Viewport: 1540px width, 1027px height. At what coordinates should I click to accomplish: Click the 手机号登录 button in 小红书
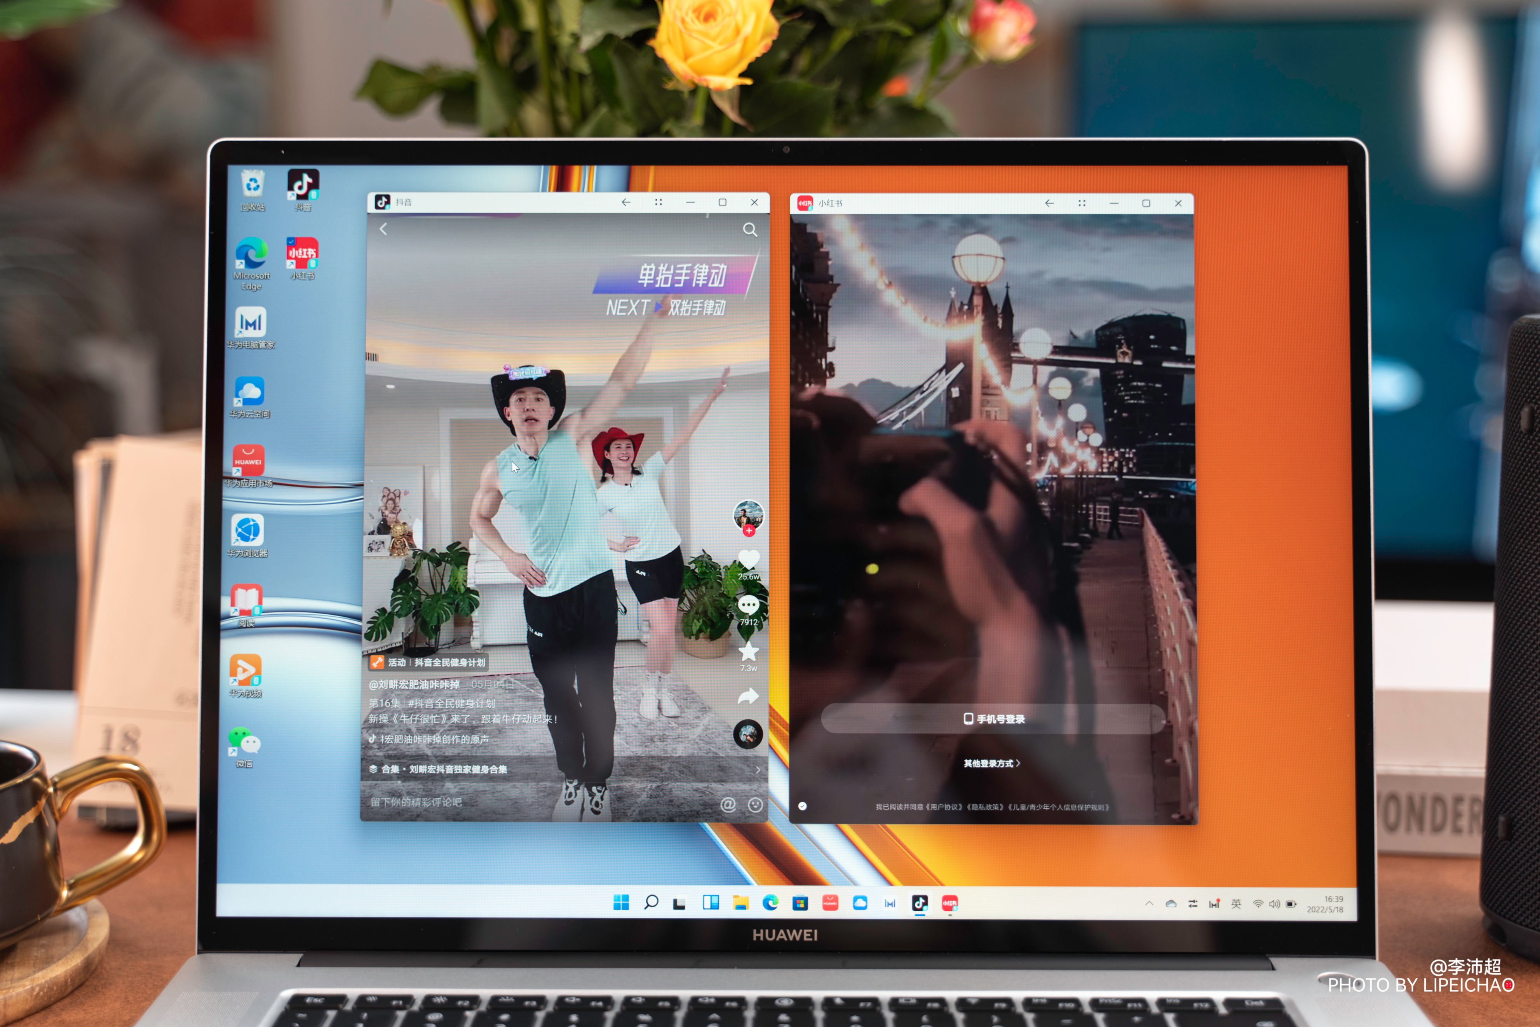tap(993, 718)
